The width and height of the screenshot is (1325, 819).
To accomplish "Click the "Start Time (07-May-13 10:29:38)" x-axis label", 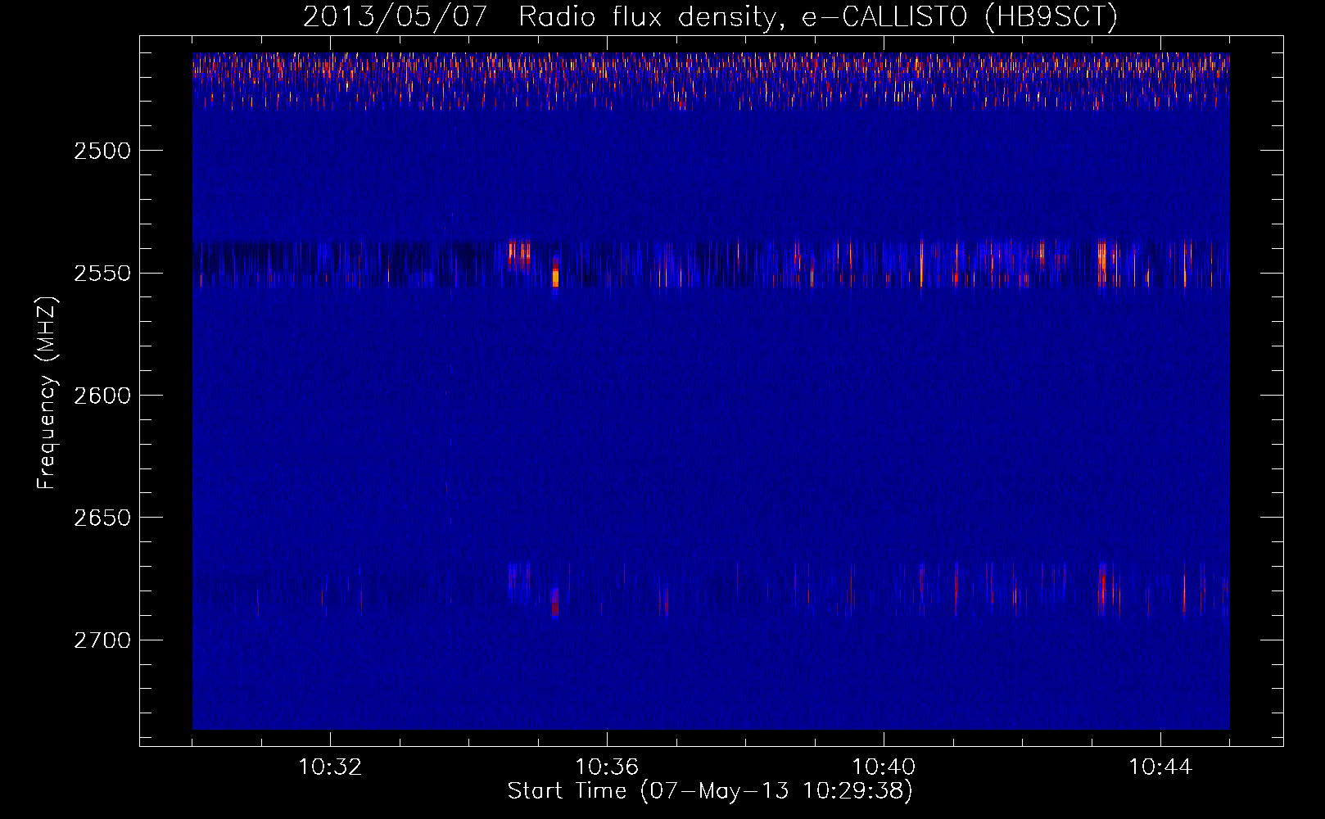I will (x=710, y=791).
